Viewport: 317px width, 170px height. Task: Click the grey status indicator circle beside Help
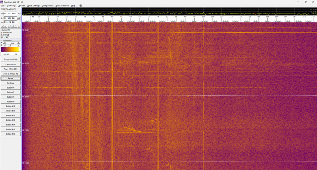(81, 6)
